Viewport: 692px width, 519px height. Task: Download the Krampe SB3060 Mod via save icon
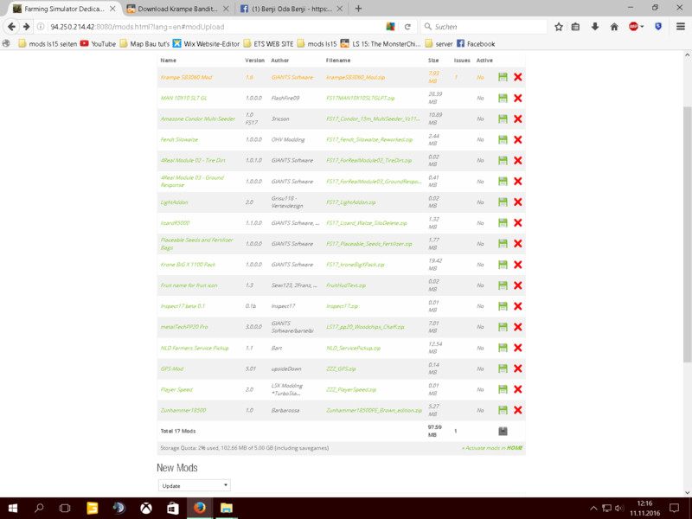click(503, 77)
